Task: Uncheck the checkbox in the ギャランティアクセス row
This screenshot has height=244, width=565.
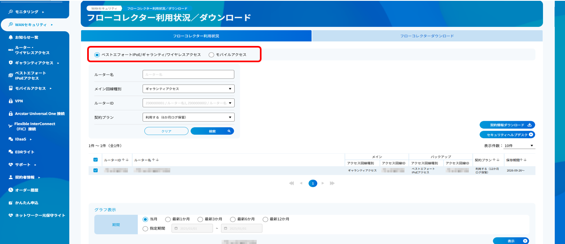Action: (95, 170)
